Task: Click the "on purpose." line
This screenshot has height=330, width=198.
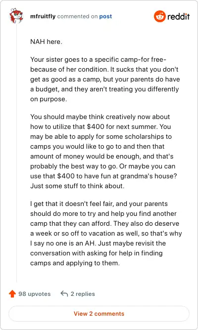Action: (49, 99)
